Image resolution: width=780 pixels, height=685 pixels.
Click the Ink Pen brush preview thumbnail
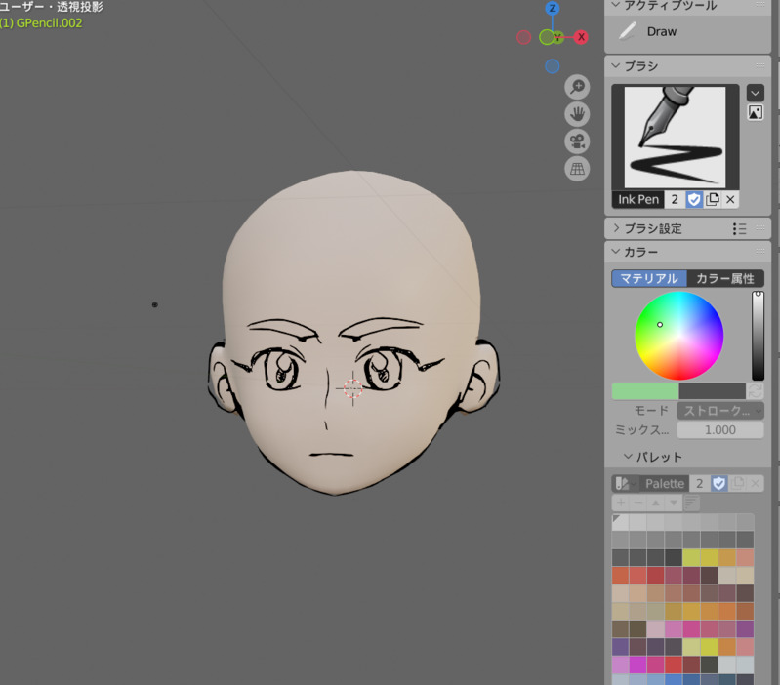(x=675, y=138)
